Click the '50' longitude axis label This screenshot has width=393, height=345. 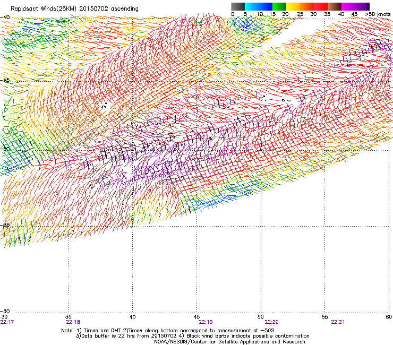click(x=261, y=317)
